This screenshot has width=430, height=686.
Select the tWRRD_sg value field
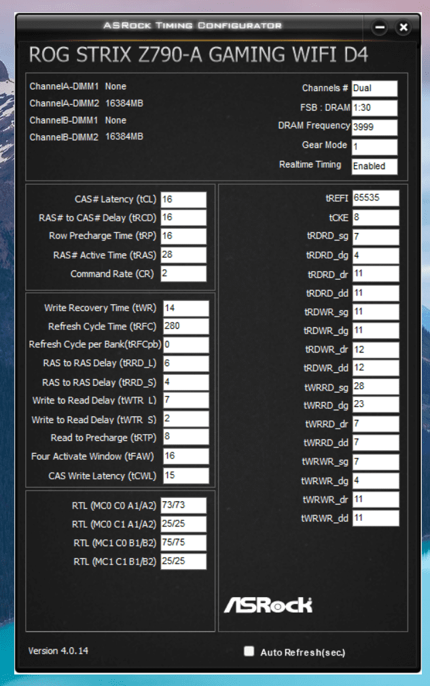pos(376,386)
